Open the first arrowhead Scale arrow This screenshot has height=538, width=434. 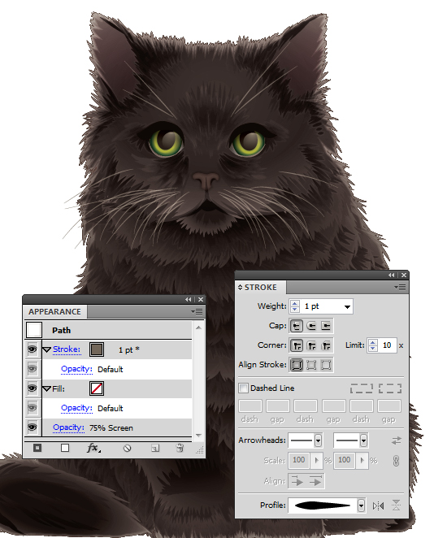(316, 461)
